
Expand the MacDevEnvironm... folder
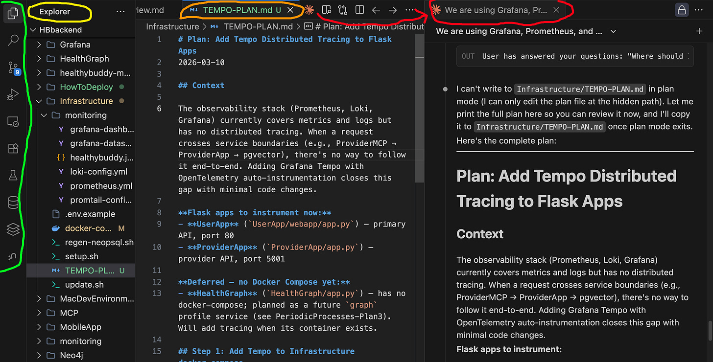pyautogui.click(x=40, y=299)
